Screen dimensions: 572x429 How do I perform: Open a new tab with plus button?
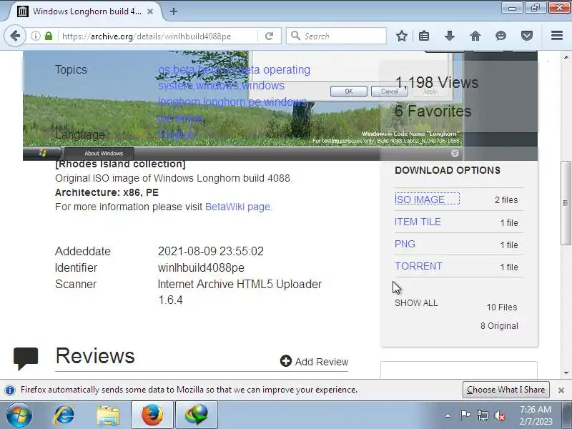click(x=174, y=11)
